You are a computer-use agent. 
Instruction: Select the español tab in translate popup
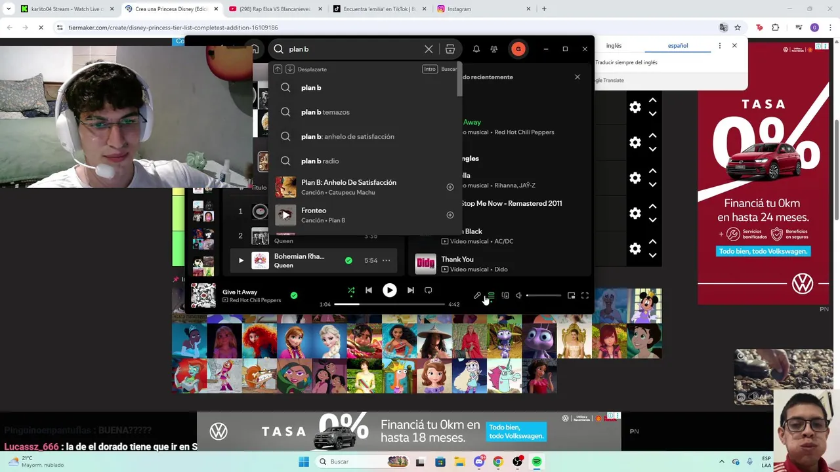click(678, 46)
